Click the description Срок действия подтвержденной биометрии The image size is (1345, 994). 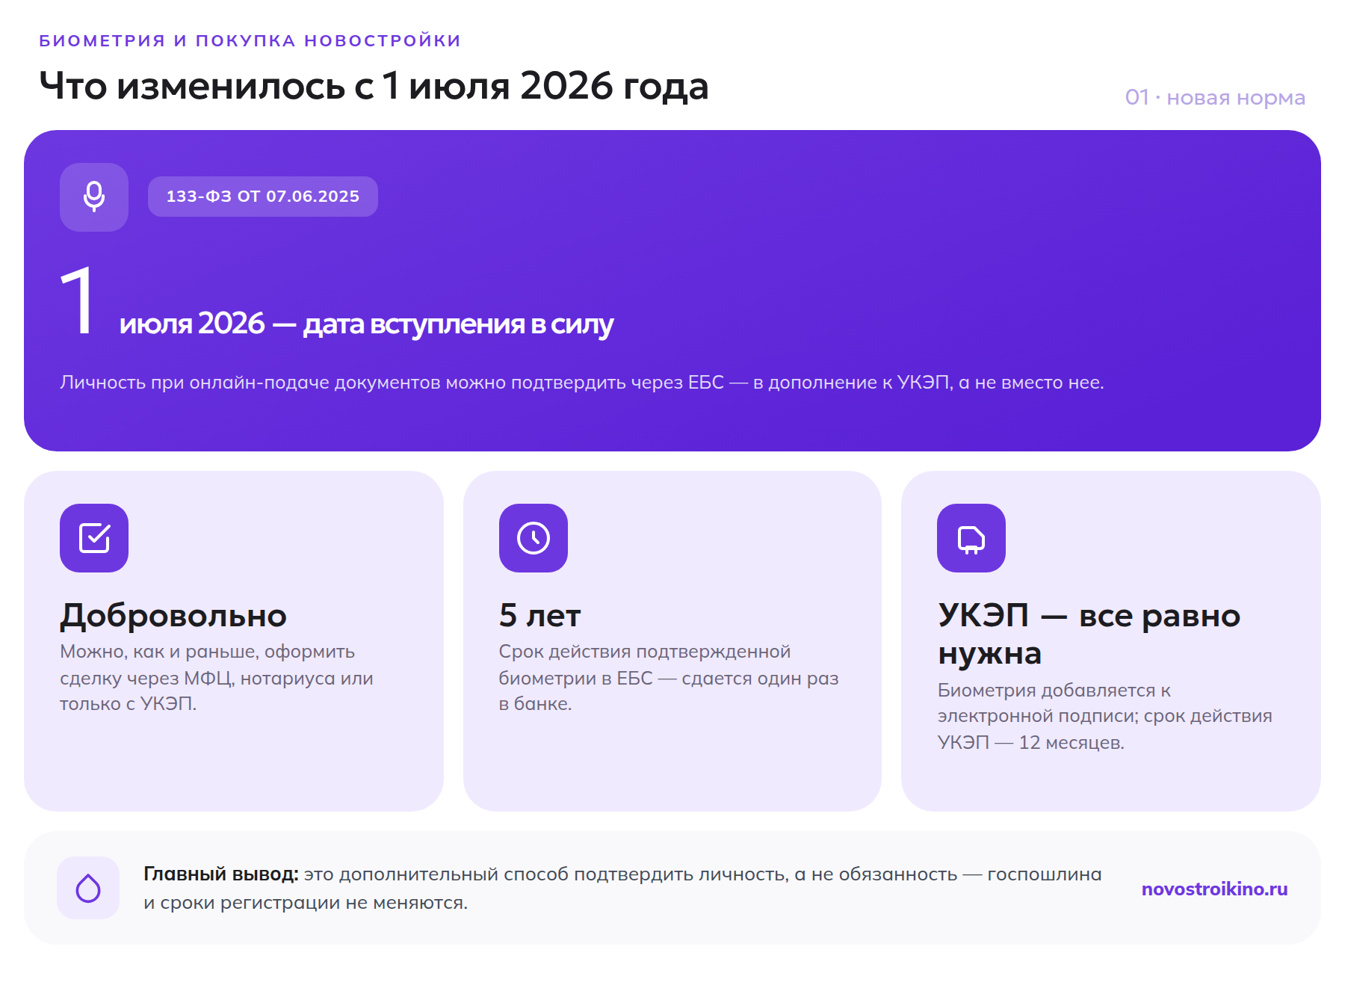[x=669, y=677]
